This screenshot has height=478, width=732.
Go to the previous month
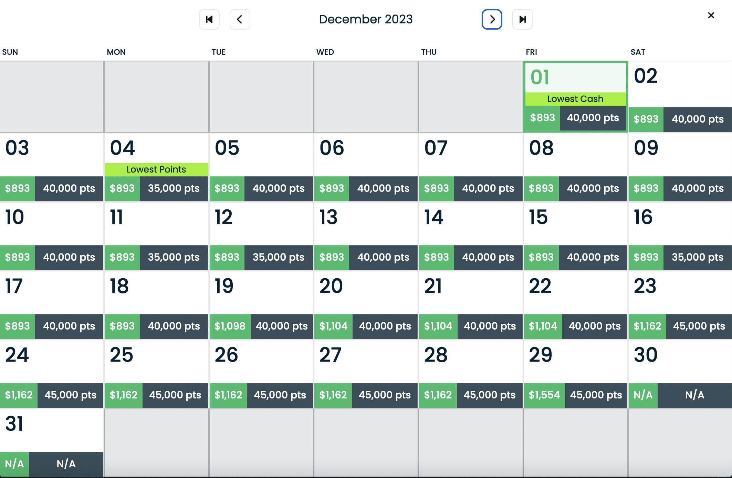(x=240, y=19)
